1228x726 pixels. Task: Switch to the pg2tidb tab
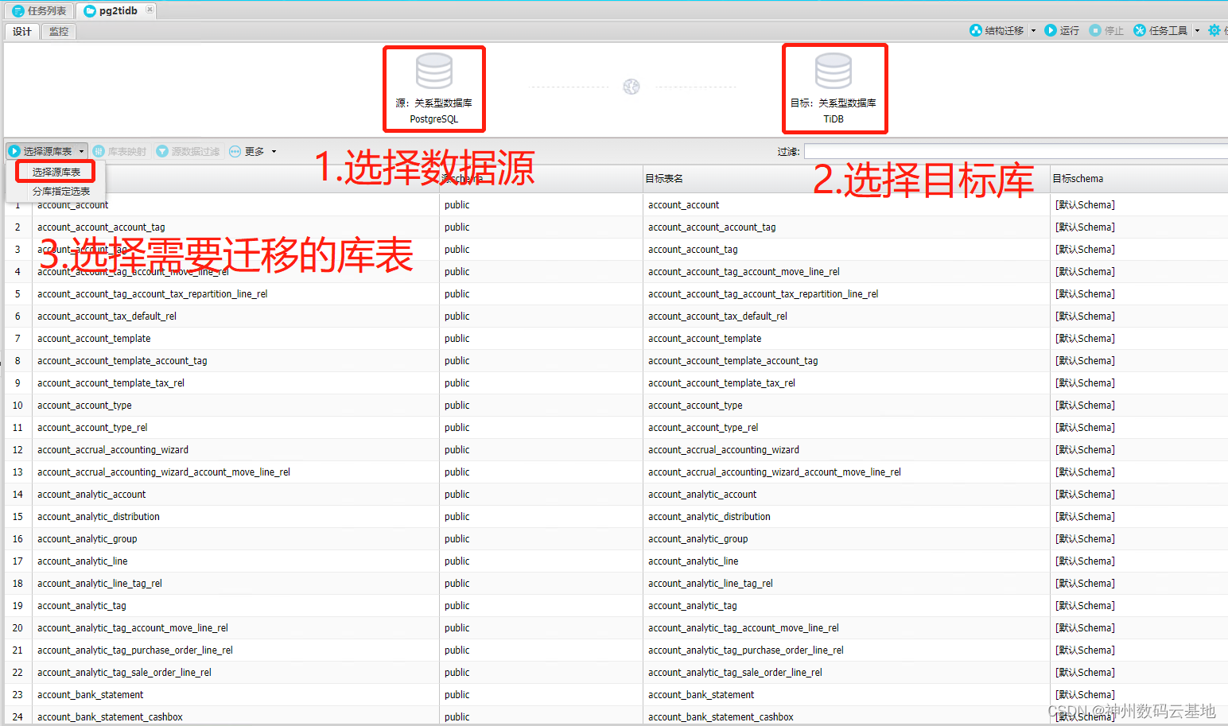click(x=118, y=11)
